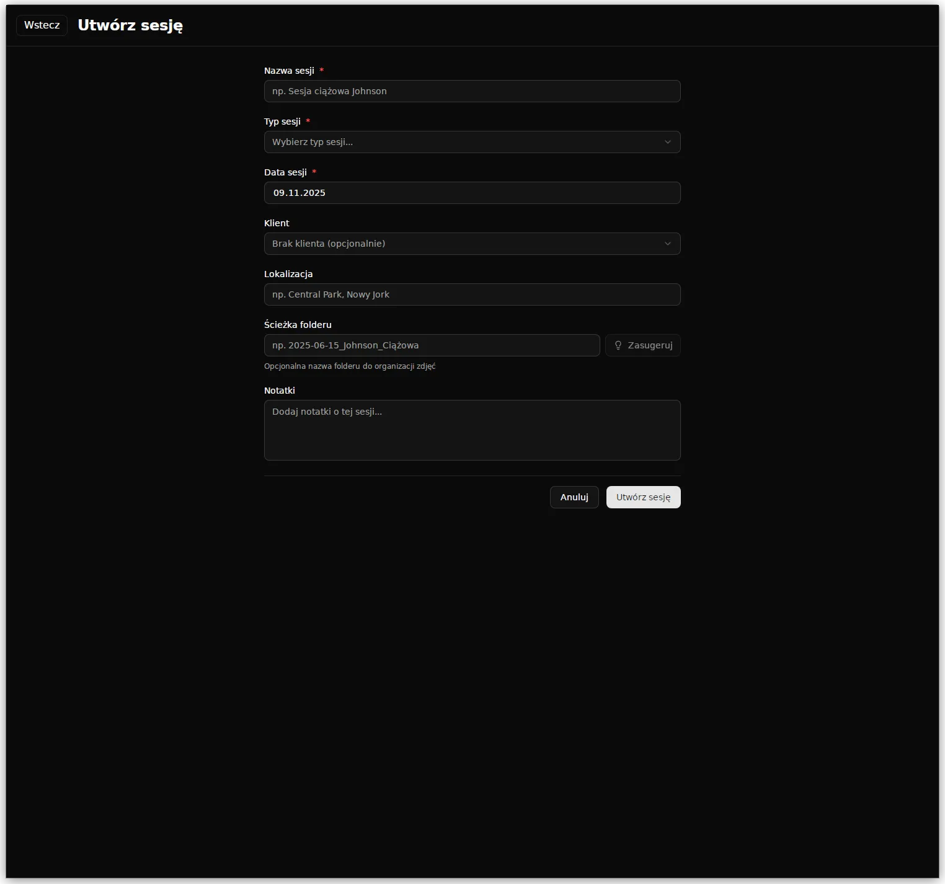Focus the Nazwa sesji text field
This screenshot has height=884, width=945.
472,91
